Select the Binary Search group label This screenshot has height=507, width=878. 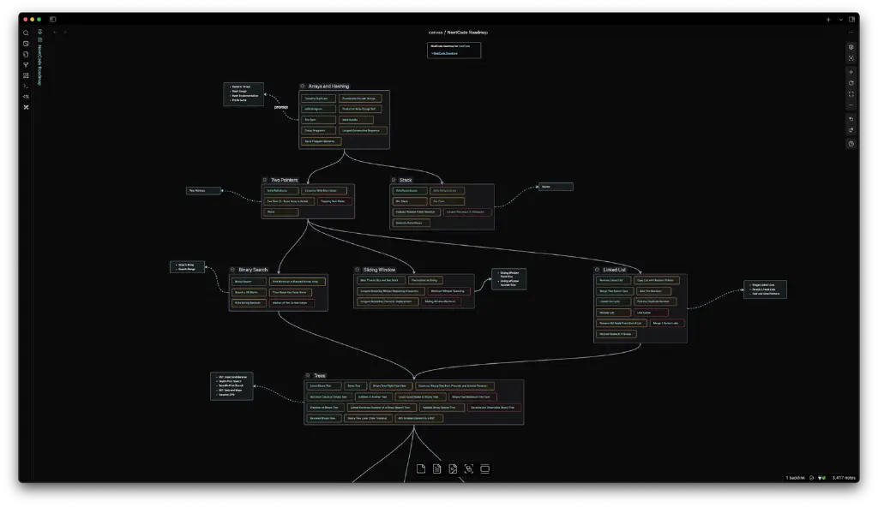[x=253, y=269]
